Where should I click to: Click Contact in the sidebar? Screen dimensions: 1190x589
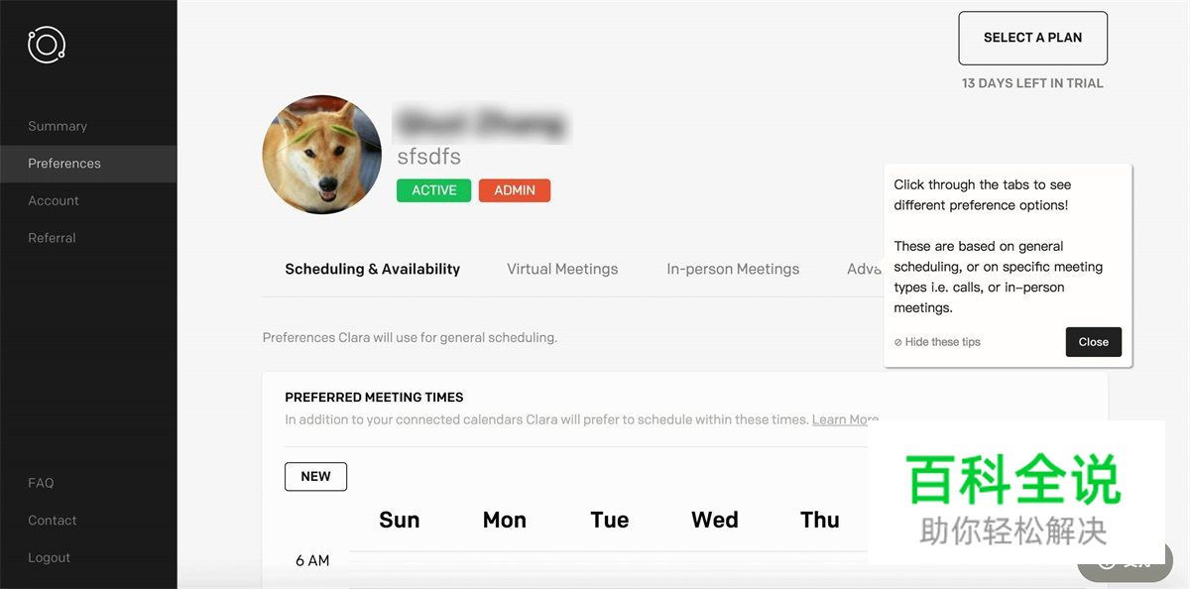pyautogui.click(x=53, y=521)
